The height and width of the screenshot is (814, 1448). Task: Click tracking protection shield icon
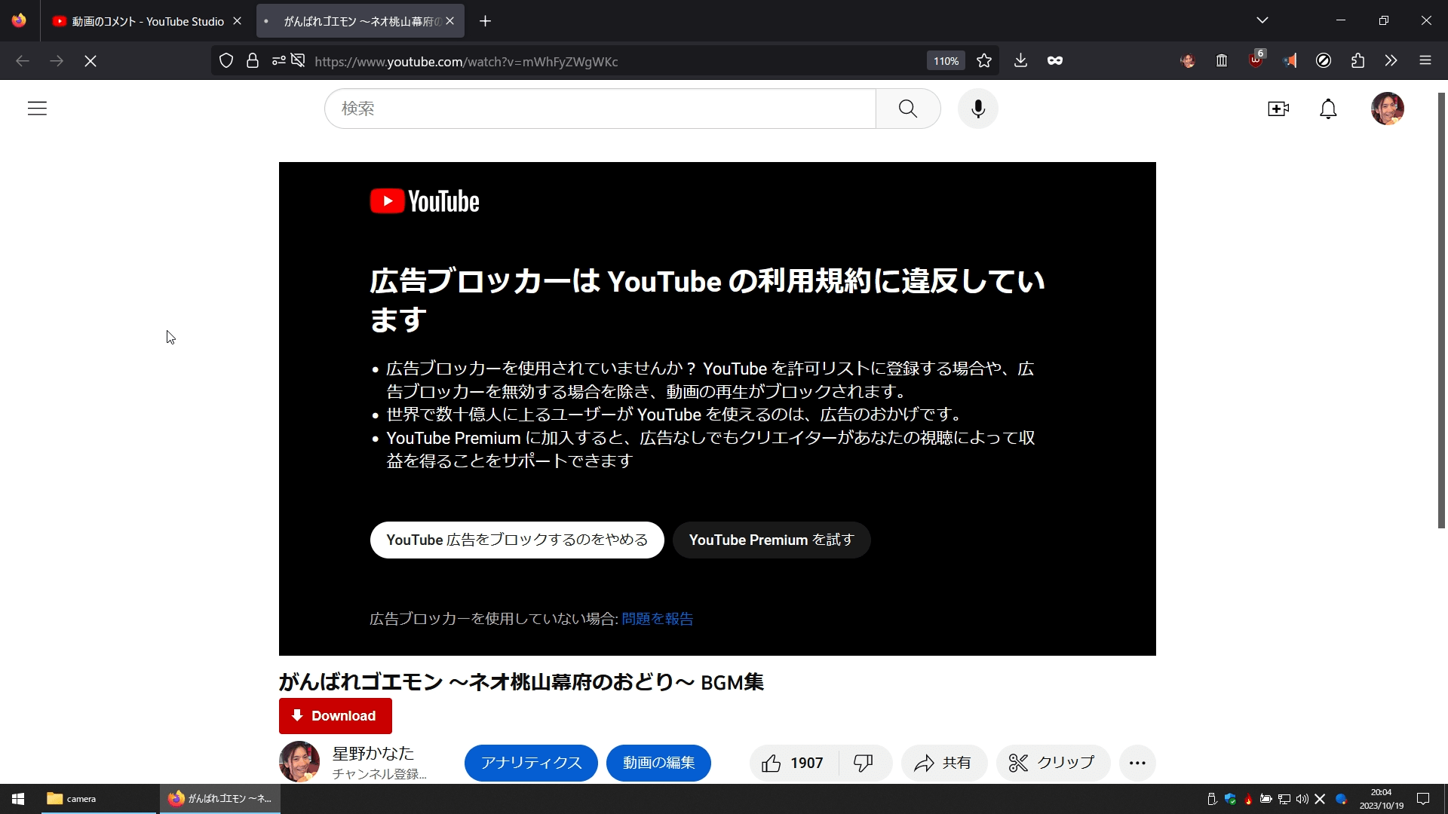point(226,61)
